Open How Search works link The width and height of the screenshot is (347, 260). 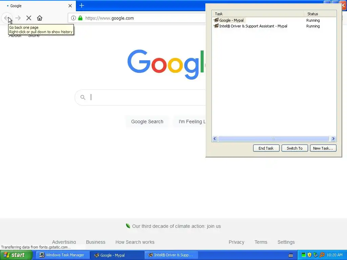click(135, 242)
